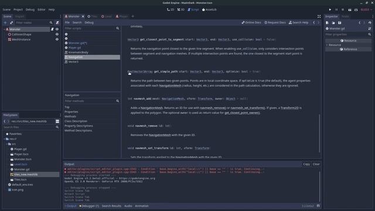This screenshot has width=375, height=211.
Task: Open script editor File menu
Action: [x=67, y=22]
